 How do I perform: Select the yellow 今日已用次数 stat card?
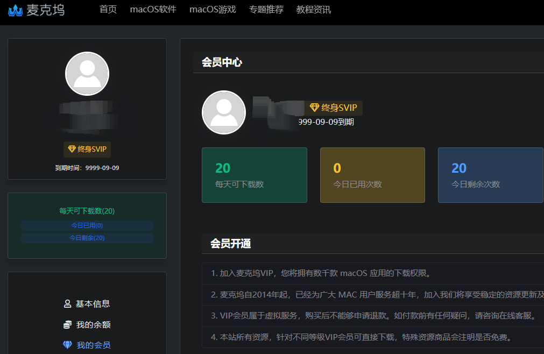tap(372, 175)
